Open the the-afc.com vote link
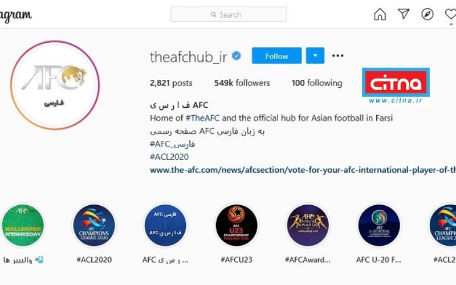 pos(303,170)
